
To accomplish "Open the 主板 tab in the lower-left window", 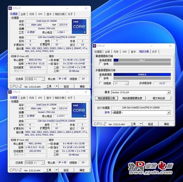I will click(x=23, y=98).
